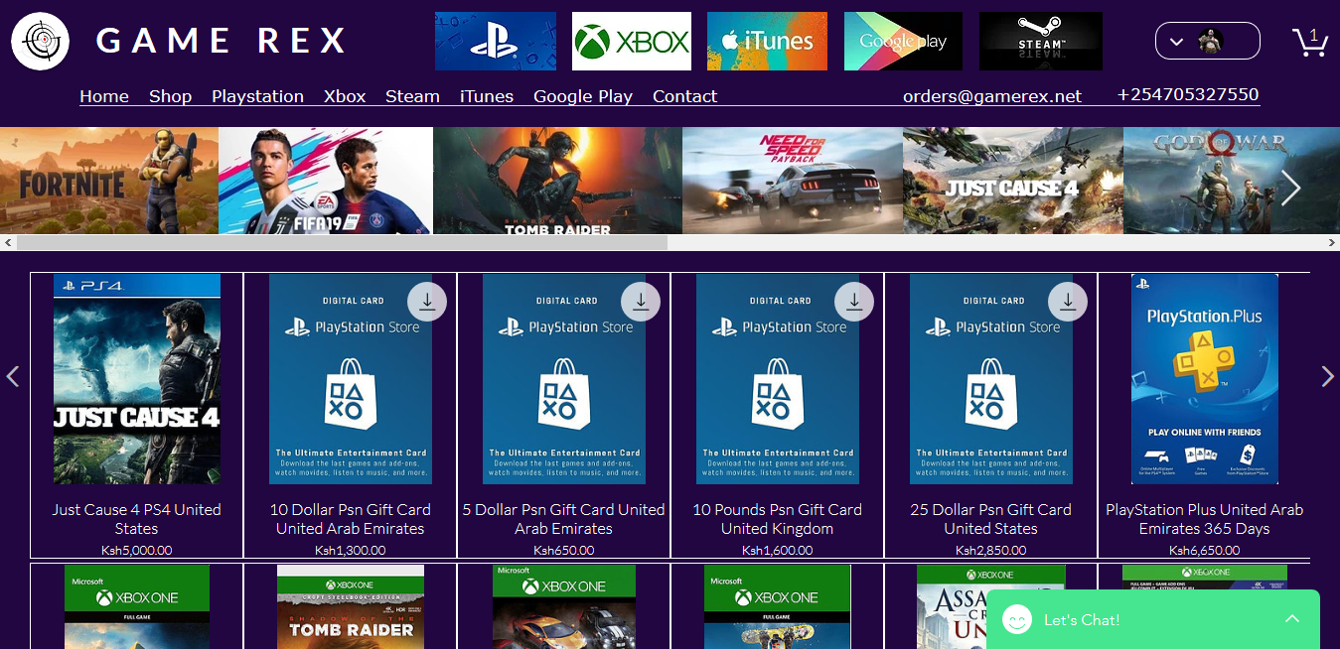Show previous products with left chevron
The height and width of the screenshot is (649, 1340).
click(13, 376)
